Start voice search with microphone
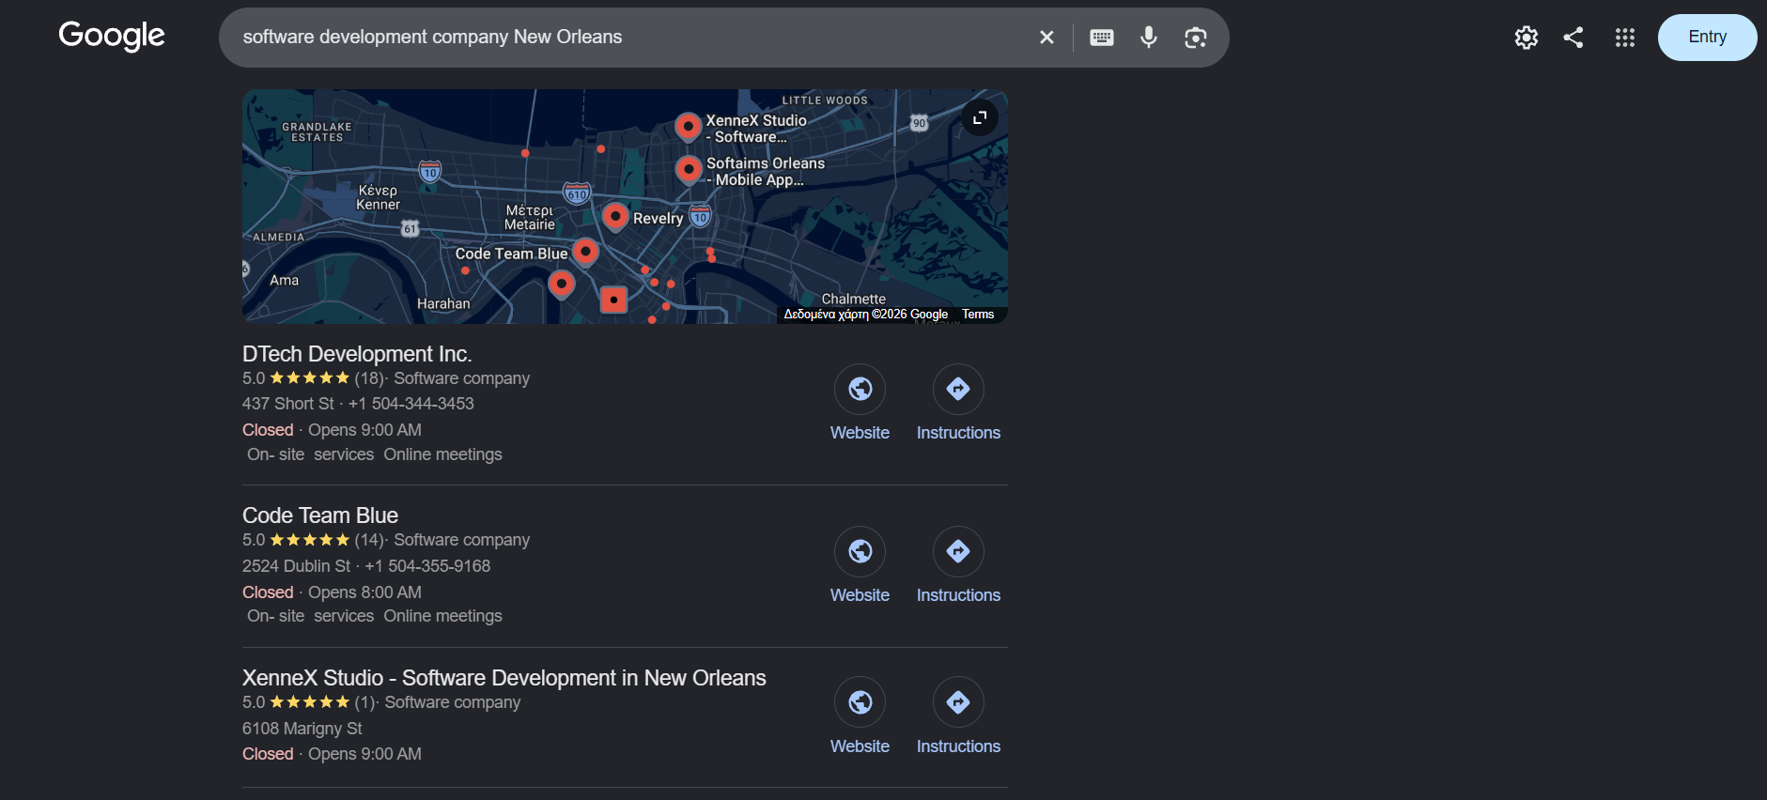 coord(1148,38)
